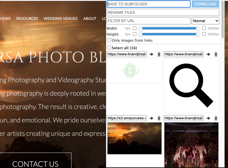The height and width of the screenshot is (168, 228).
Task: Click the Width slider's right handle
Action: (198, 28)
